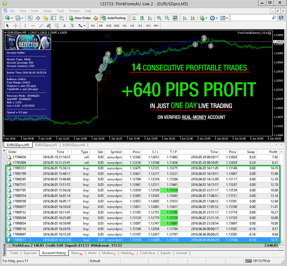
Task: Open the Profiles toolbar icon
Action: click(x=18, y=18)
